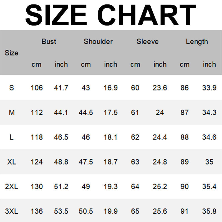The width and height of the screenshot is (222, 222).
Task: Select the 2XL size row label
Action: (x=11, y=186)
